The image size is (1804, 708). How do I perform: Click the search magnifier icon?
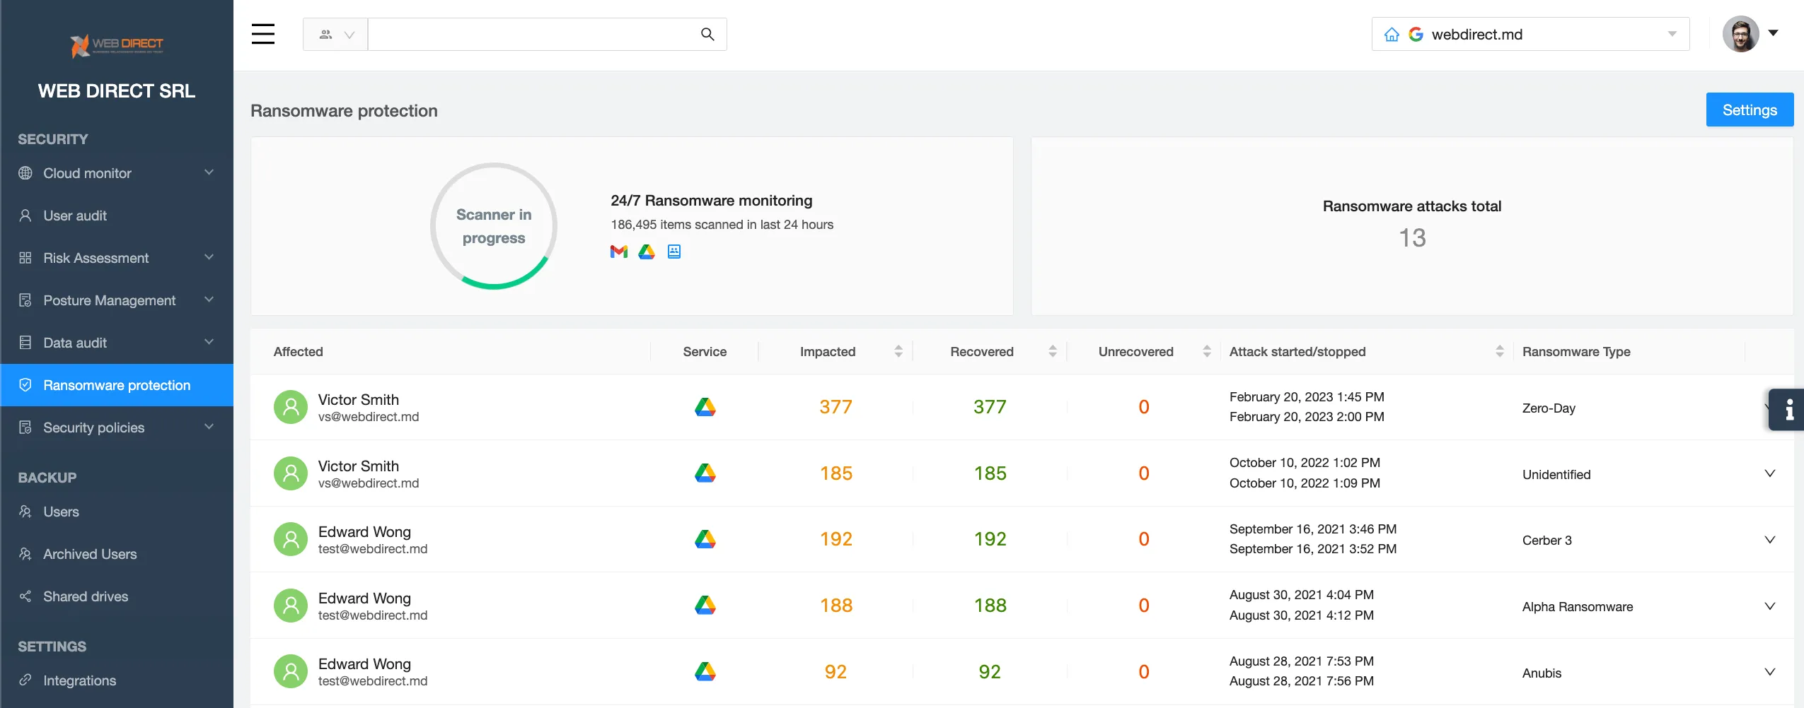707,34
